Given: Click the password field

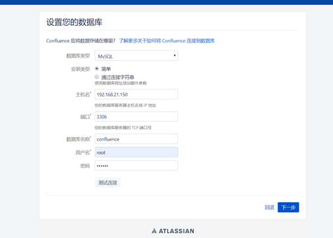Looking at the screenshot, I should (136, 166).
